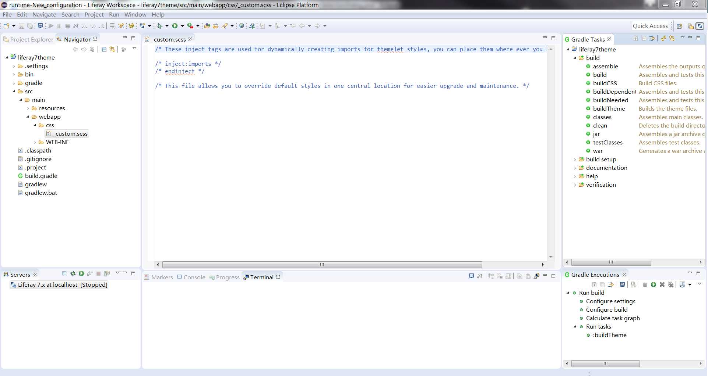This screenshot has height=376, width=708.
Task: Click the Open Type folder icon
Action: pos(207,26)
